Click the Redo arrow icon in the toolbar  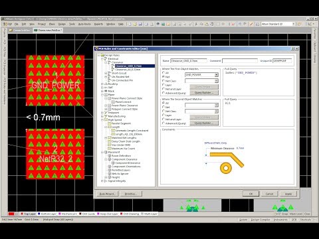tap(245, 24)
